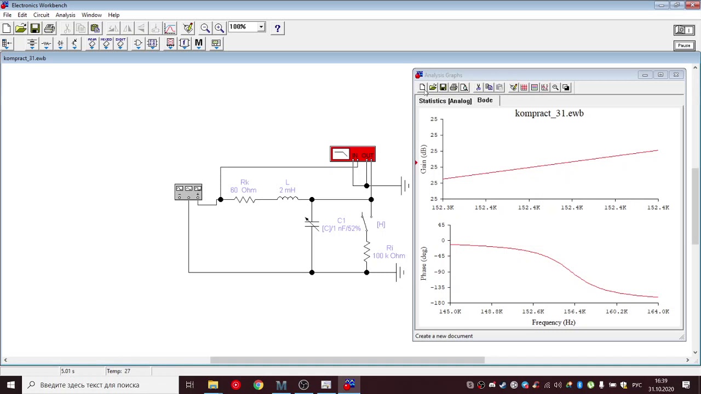701x394 pixels.
Task: Zoom in on the circuit view
Action: point(219,28)
